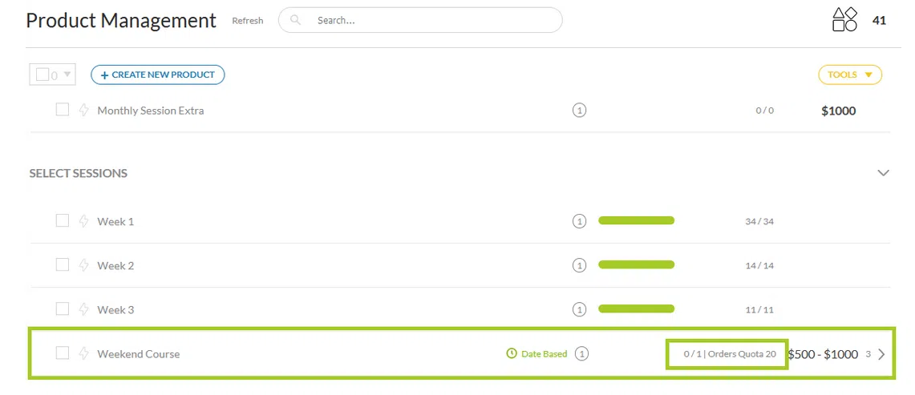This screenshot has width=915, height=395.
Task: Expand the Weekend Course row arrow
Action: click(881, 354)
